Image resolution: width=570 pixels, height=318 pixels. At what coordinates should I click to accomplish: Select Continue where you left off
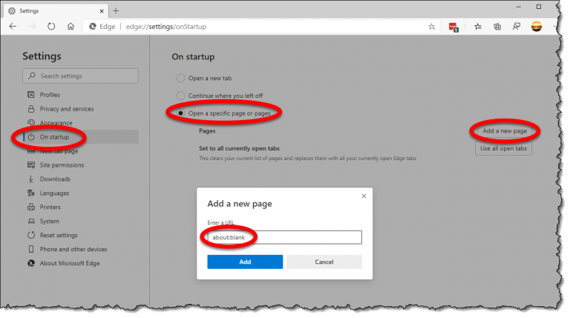[180, 96]
